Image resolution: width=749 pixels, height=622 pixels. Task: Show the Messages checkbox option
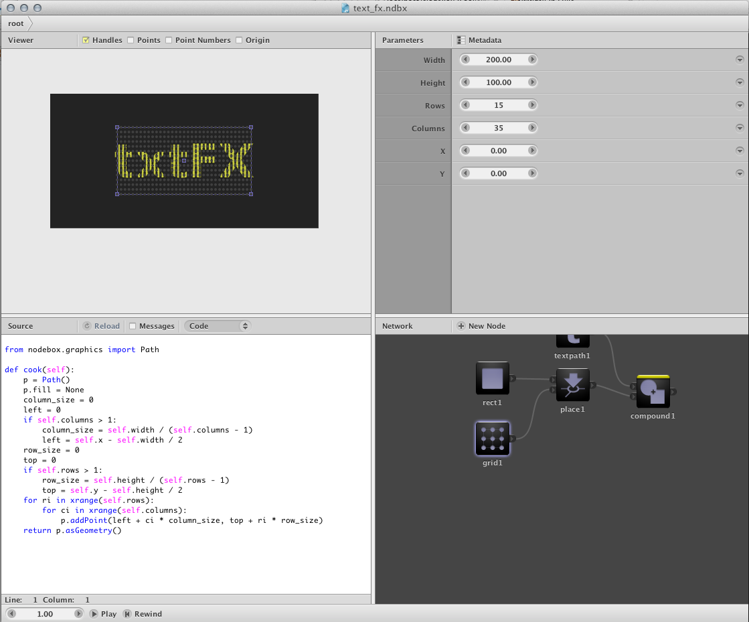[x=133, y=326]
